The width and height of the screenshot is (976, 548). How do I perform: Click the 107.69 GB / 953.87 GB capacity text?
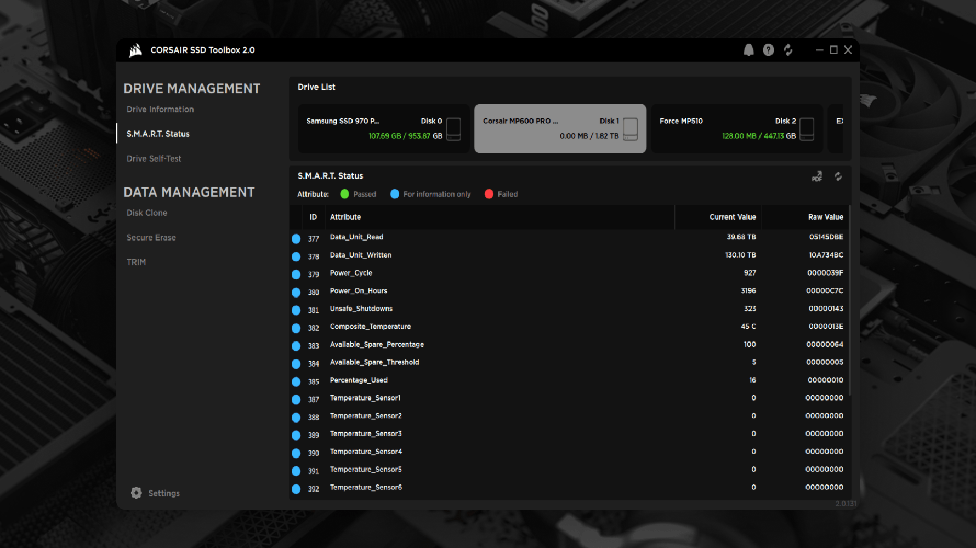pyautogui.click(x=405, y=136)
